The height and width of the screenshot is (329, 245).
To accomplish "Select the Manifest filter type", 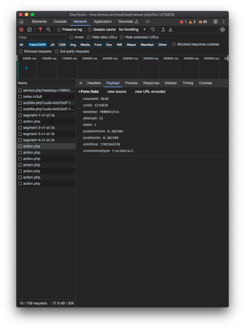I will coord(147,45).
